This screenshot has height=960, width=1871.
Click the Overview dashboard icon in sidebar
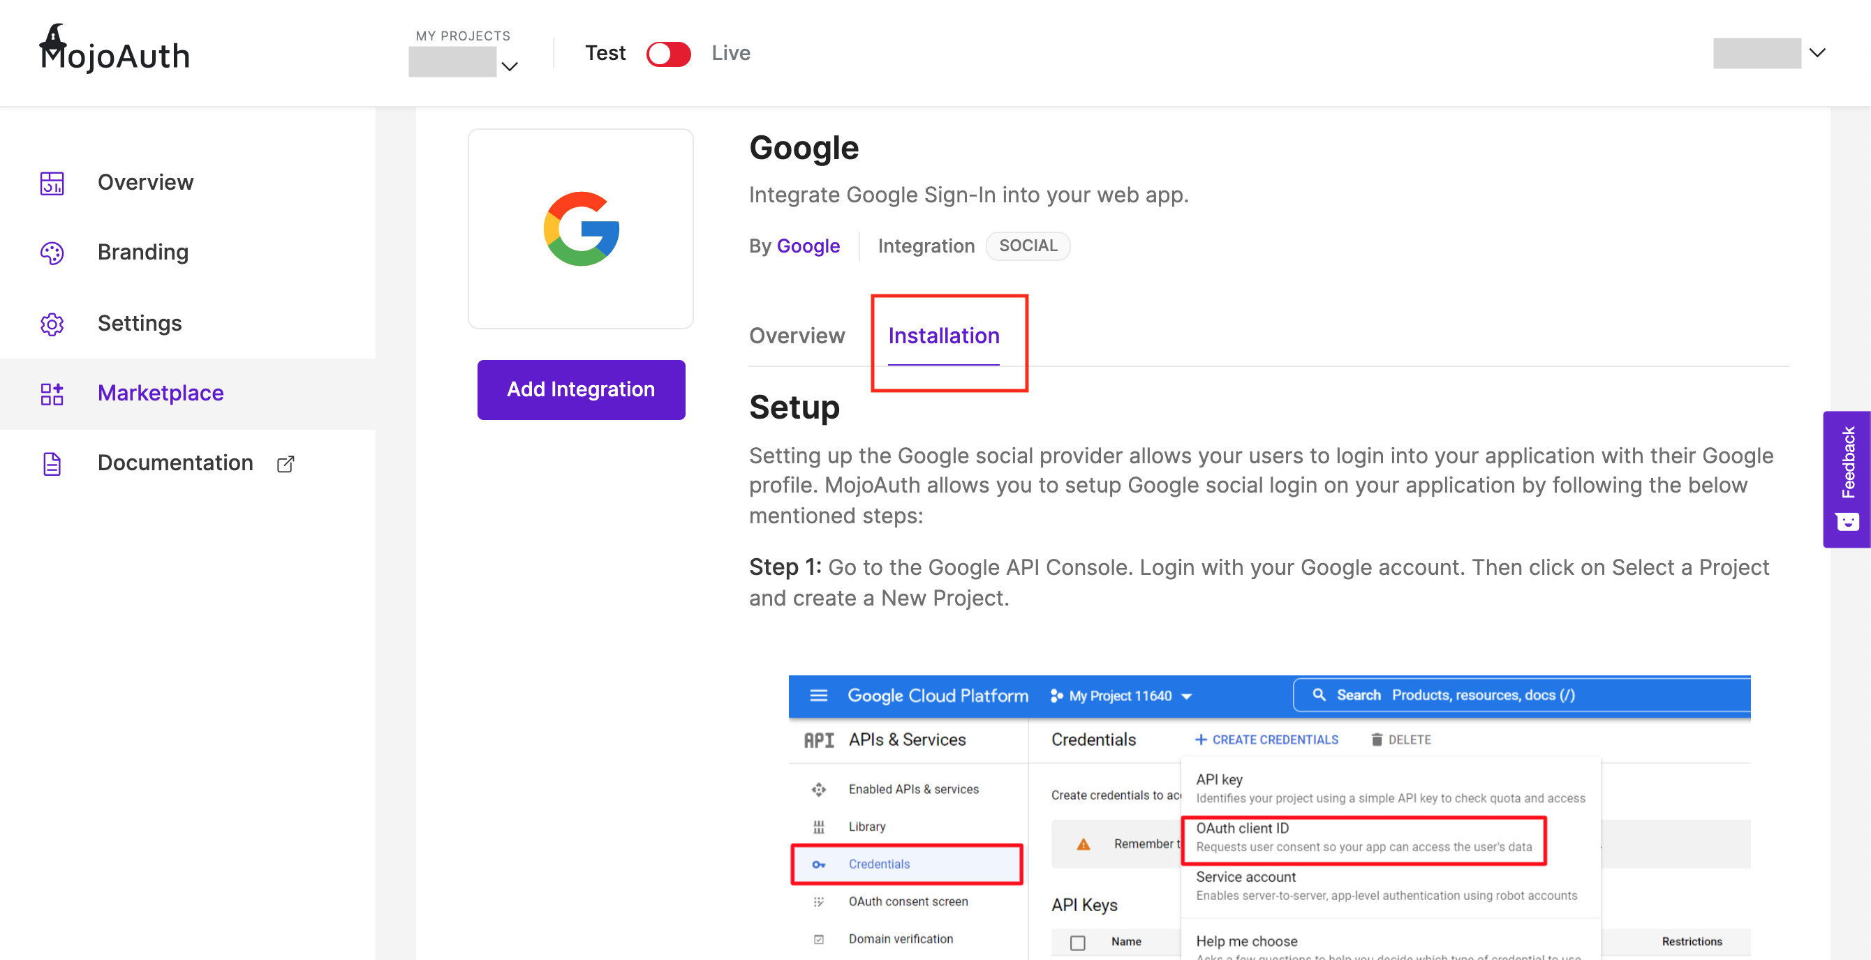(x=52, y=183)
